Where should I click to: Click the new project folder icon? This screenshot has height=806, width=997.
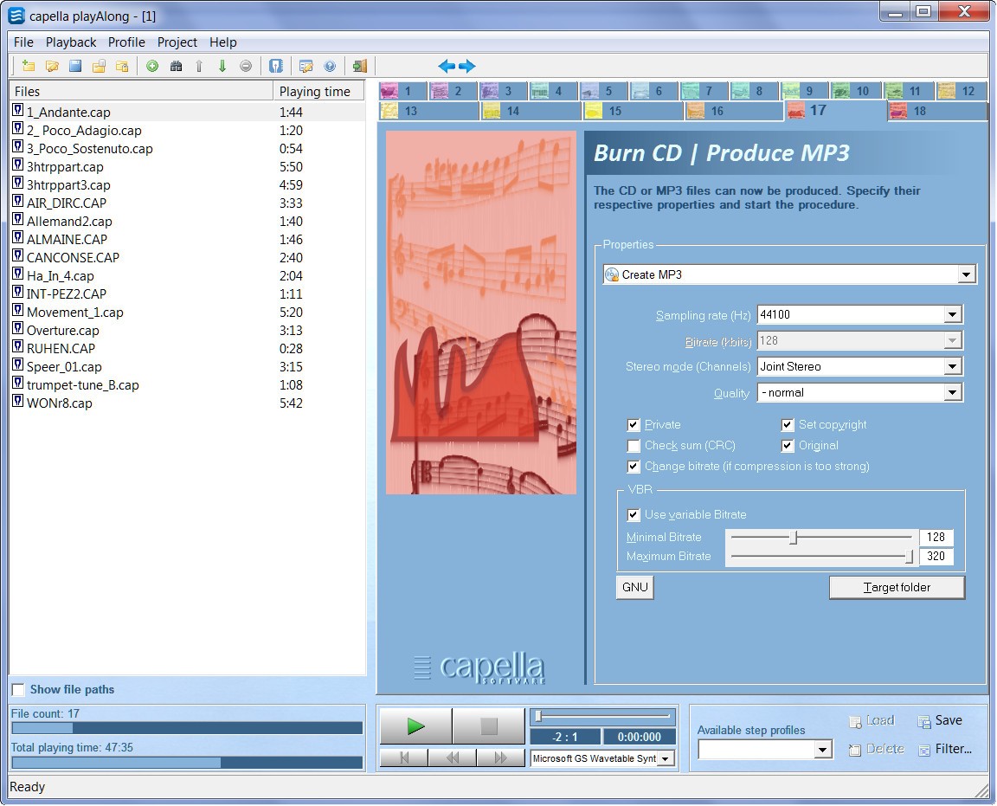pyautogui.click(x=29, y=66)
